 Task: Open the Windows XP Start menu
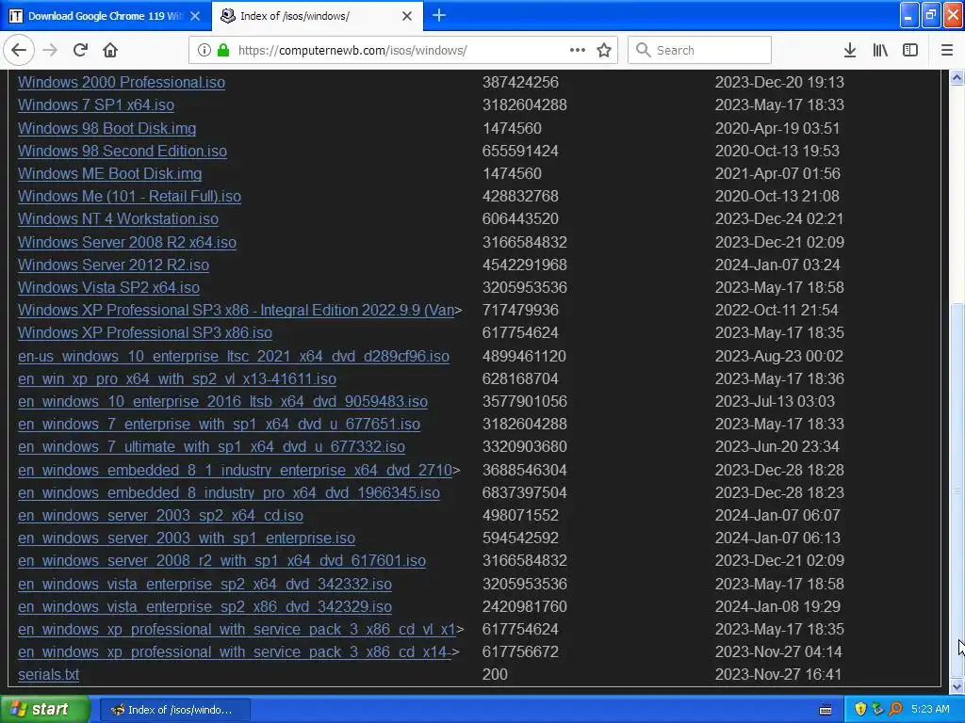click(45, 710)
